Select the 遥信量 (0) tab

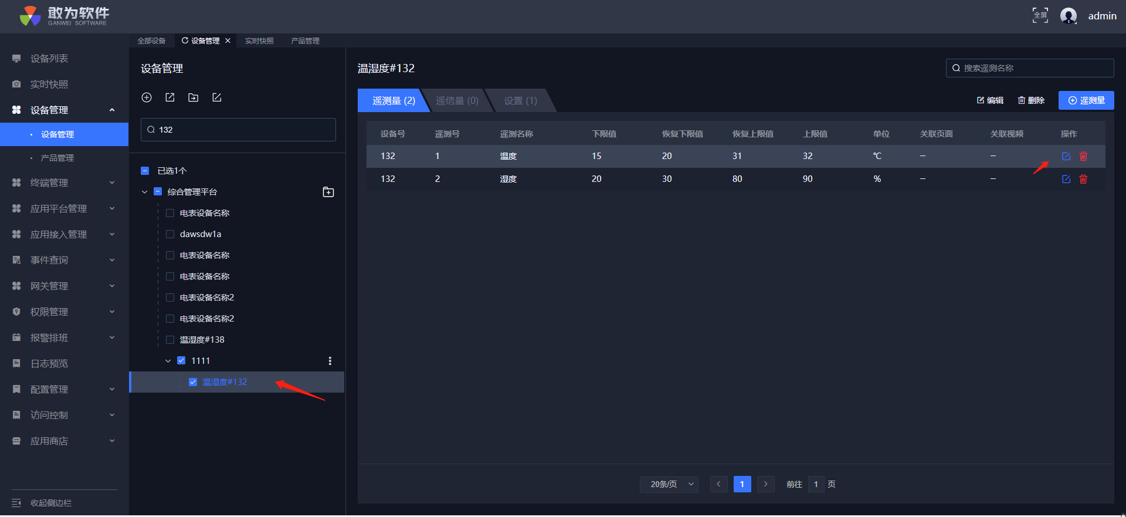(457, 100)
